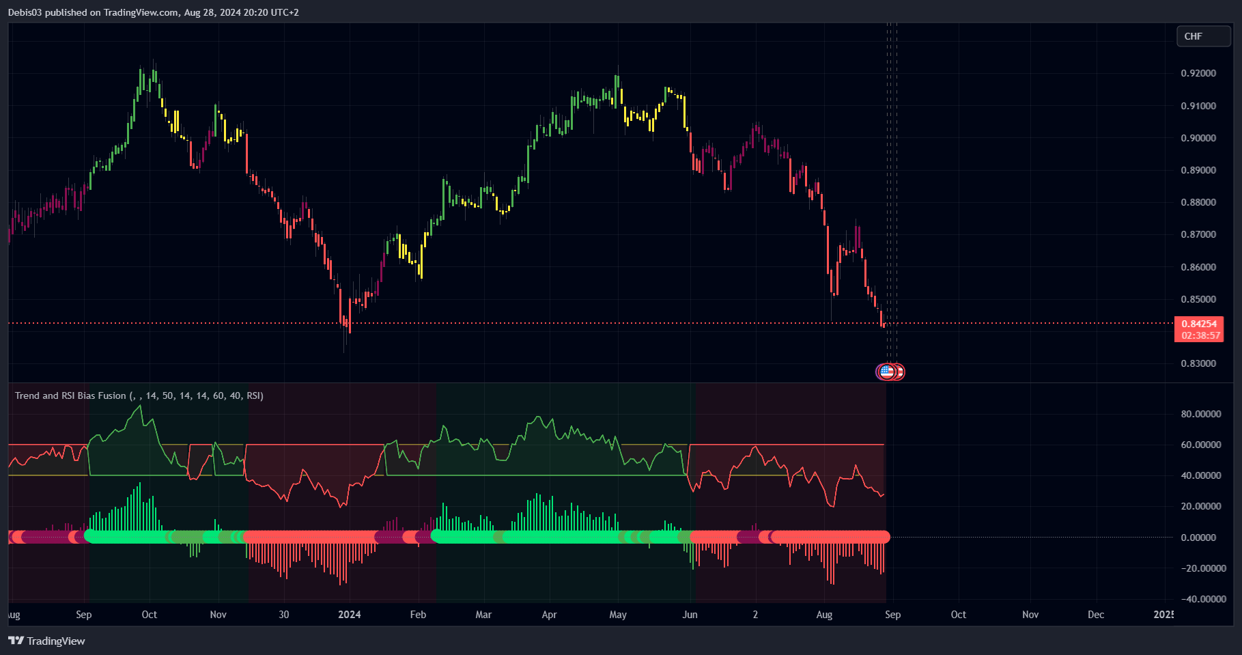Click the current price label 0.84254
This screenshot has width=1242, height=655.
1199,324
